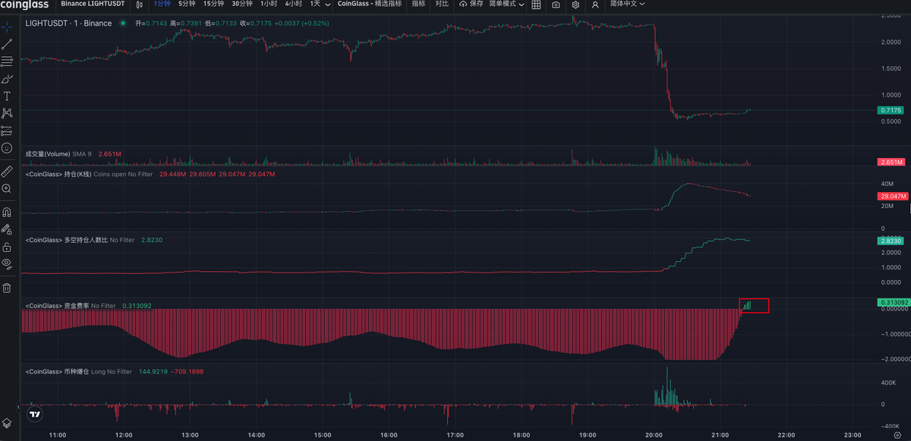Select the brush drawing tool

[x=7, y=78]
